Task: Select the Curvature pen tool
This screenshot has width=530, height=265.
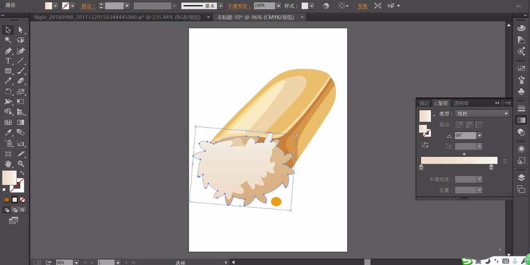Action: tap(21, 51)
